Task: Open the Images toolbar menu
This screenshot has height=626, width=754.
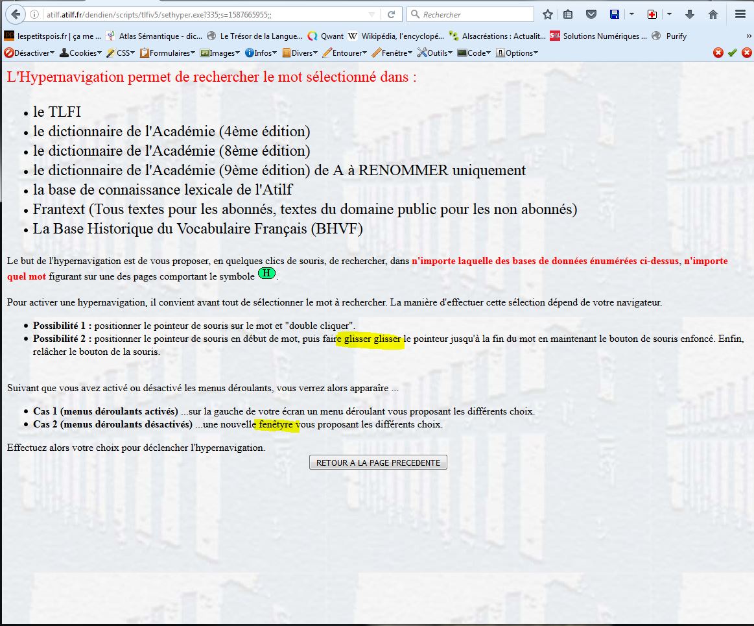Action: point(220,53)
